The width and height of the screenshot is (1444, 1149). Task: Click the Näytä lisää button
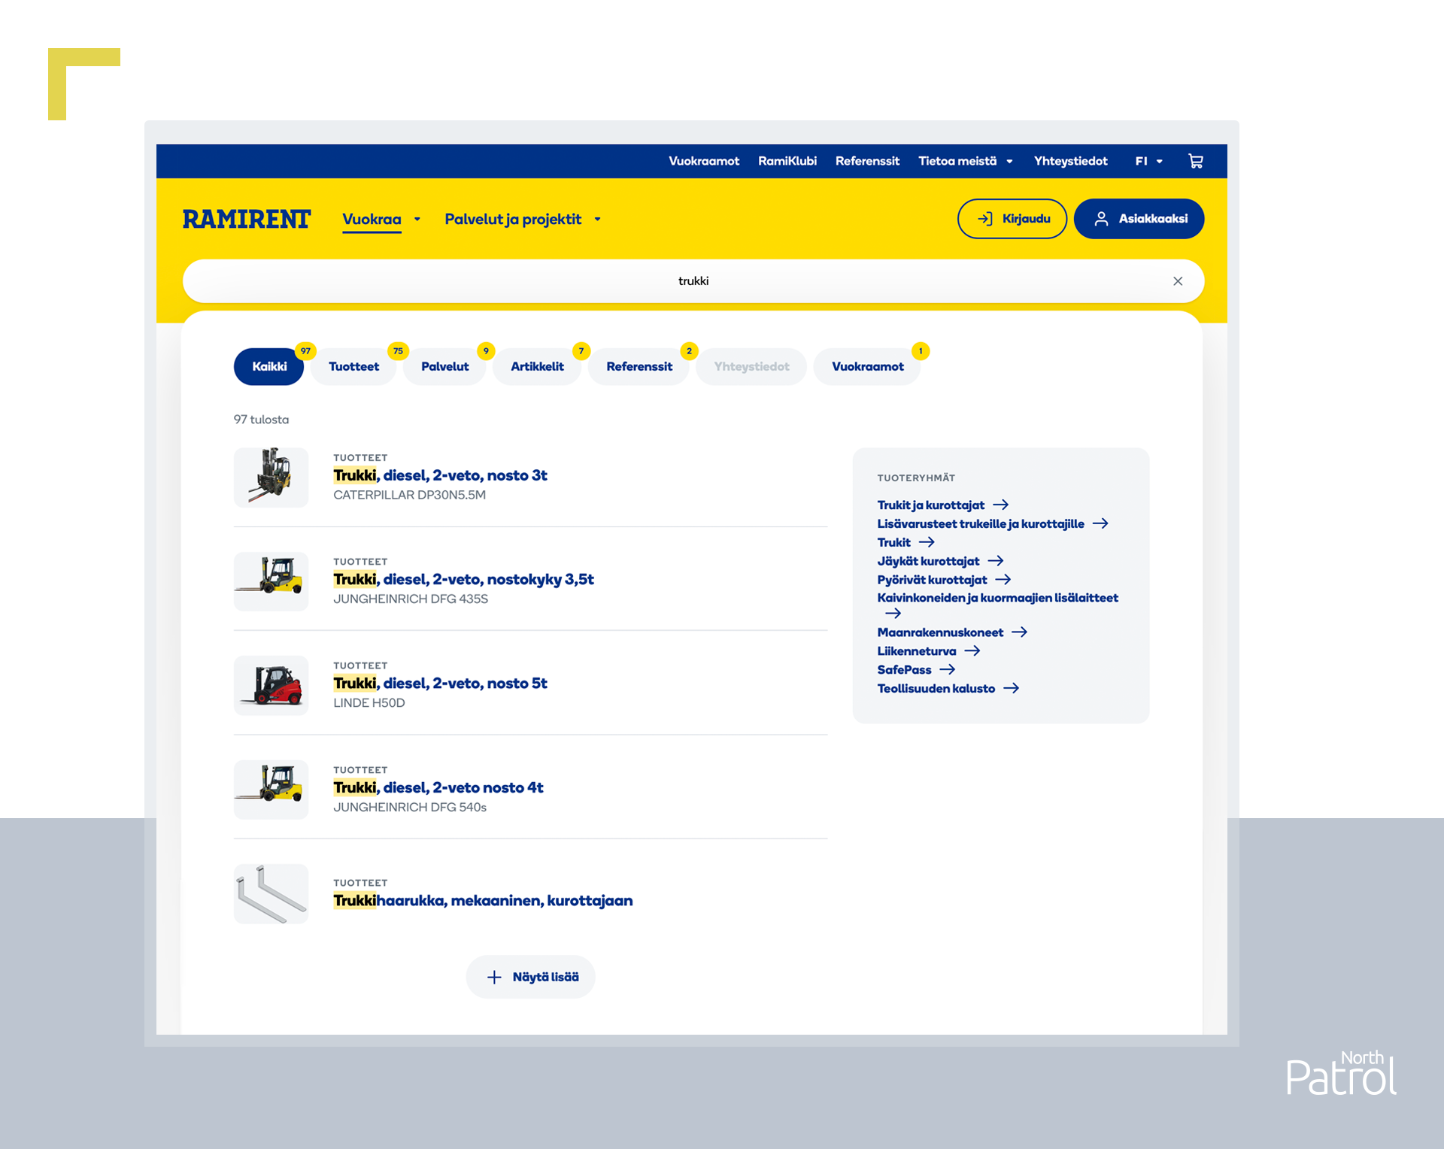click(531, 977)
